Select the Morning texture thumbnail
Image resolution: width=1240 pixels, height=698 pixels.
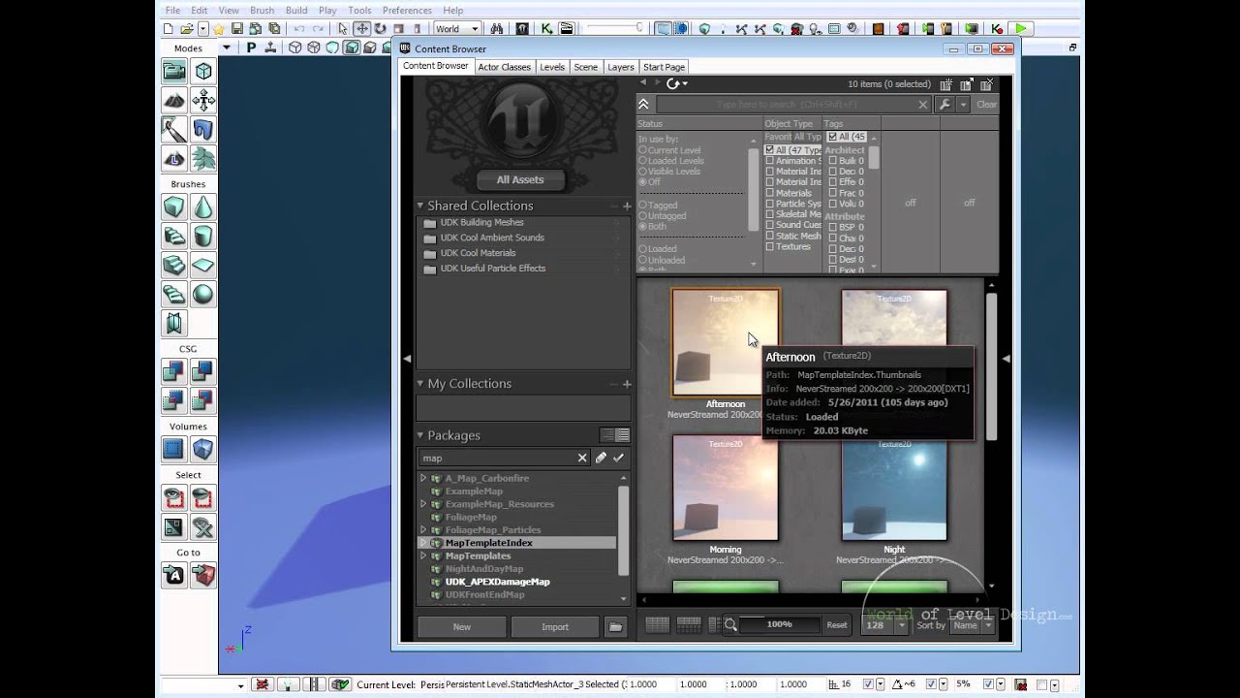click(x=725, y=488)
